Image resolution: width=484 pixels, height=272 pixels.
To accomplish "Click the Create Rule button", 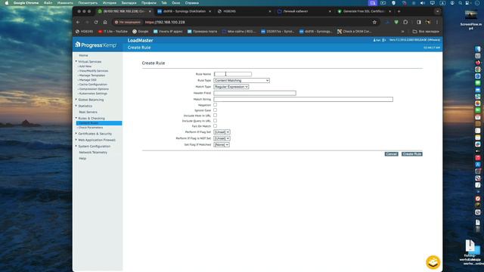I will tap(411, 154).
